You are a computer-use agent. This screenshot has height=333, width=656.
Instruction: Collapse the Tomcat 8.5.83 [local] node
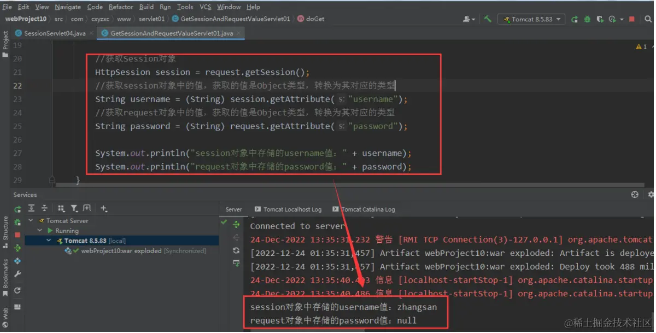(x=49, y=241)
